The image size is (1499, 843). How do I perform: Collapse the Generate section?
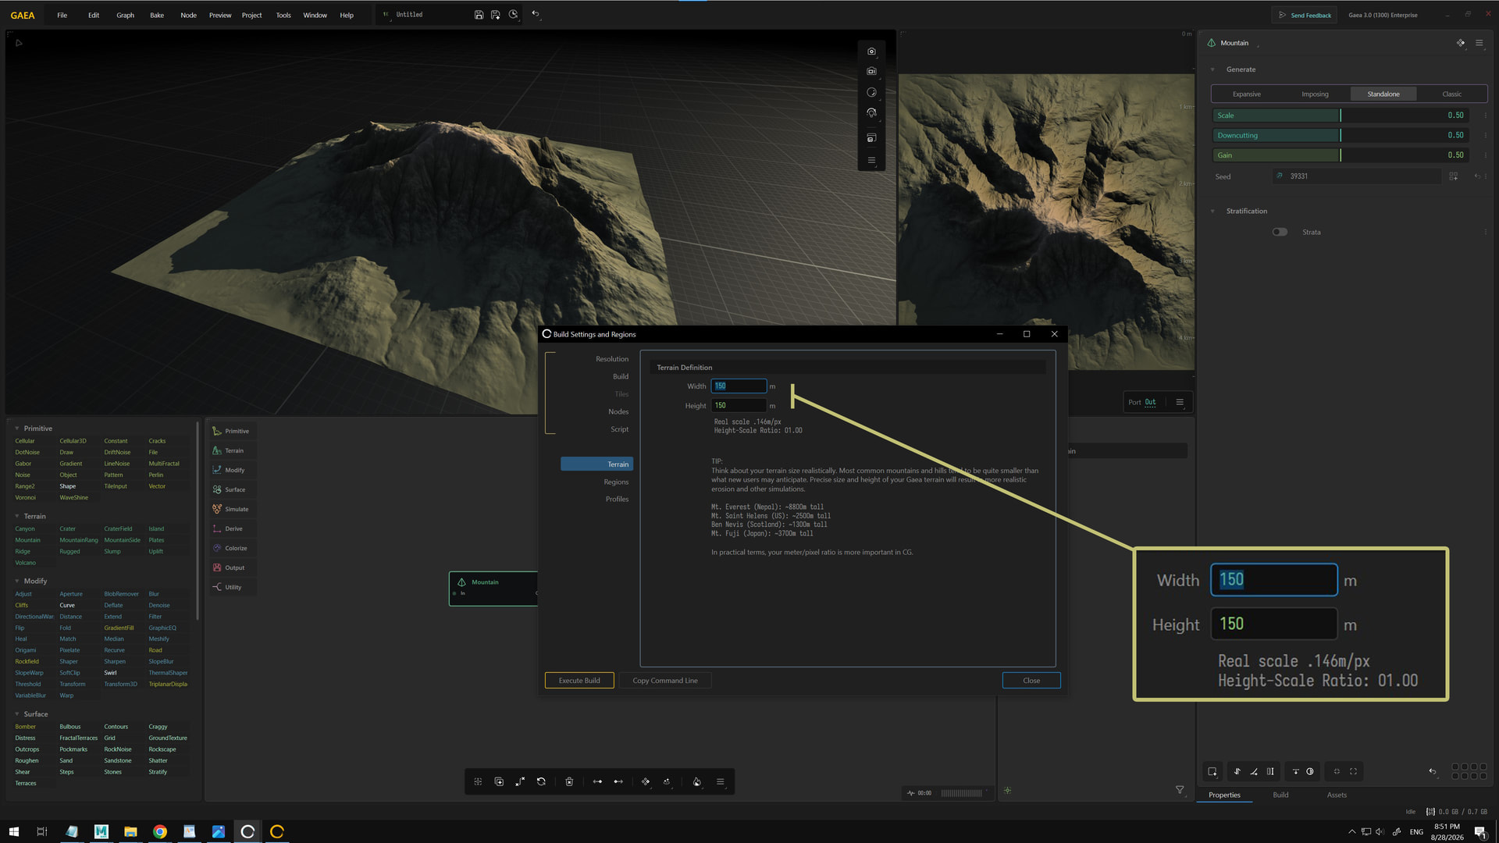pyautogui.click(x=1212, y=69)
